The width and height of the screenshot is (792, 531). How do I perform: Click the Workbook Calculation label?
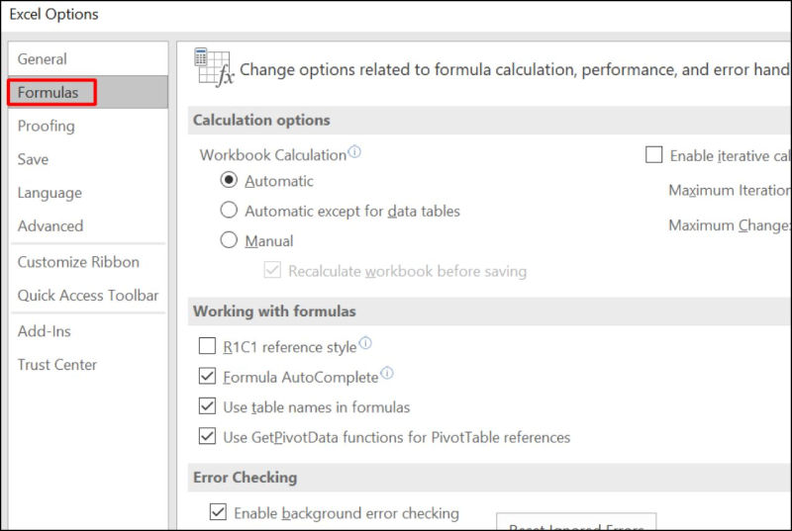[x=273, y=155]
